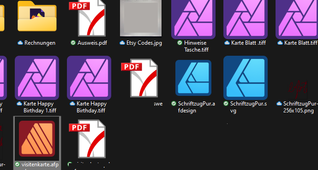Select the Etsy Codes.jpg thumbnail

141,18
